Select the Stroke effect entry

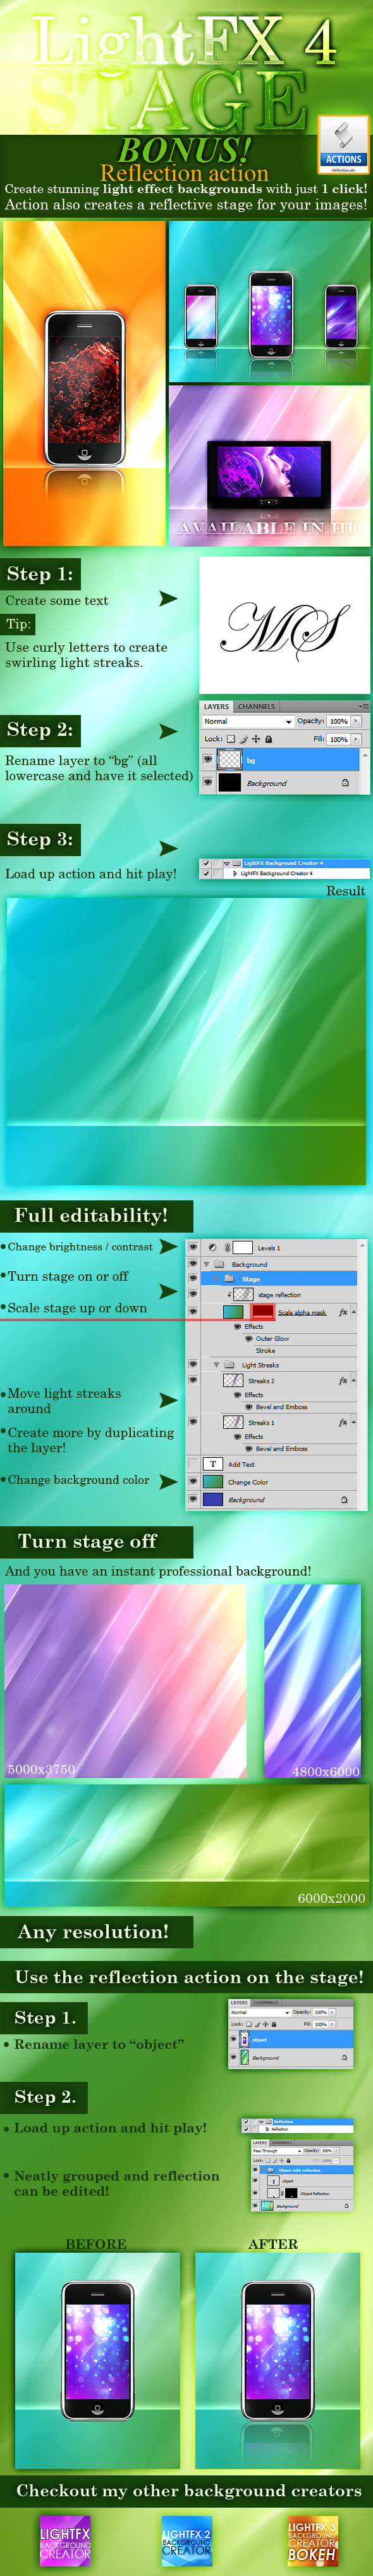click(265, 1351)
